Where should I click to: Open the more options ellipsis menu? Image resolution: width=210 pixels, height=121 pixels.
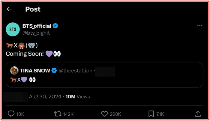[x=199, y=26]
